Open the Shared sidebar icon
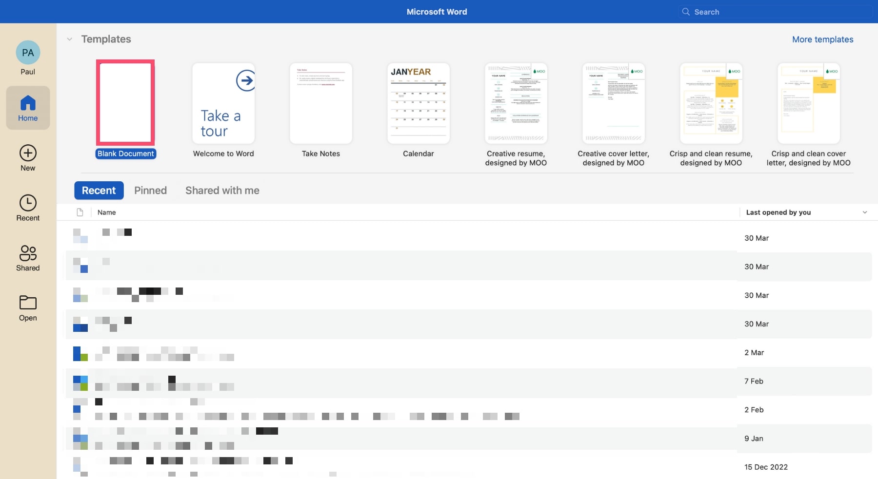Image resolution: width=878 pixels, height=479 pixels. (28, 258)
